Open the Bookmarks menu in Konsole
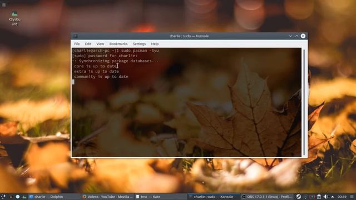This screenshot has height=200, width=356. coord(118,44)
